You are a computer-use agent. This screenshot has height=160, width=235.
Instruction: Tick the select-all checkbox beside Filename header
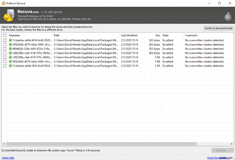click(x=5, y=35)
